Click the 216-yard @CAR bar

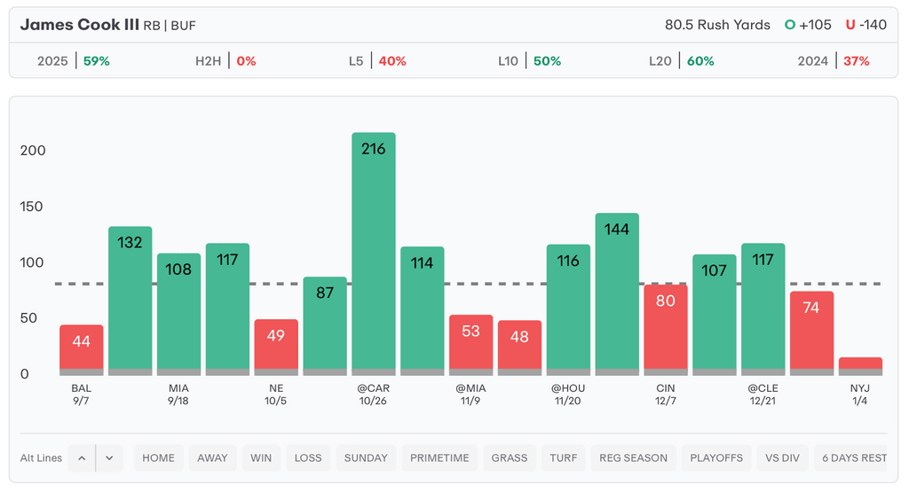tap(374, 253)
